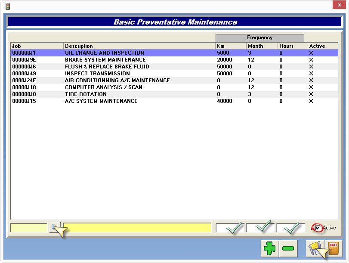This screenshot has height=263, width=349.
Task: Click the EXIT door button
Action: pyautogui.click(x=334, y=248)
